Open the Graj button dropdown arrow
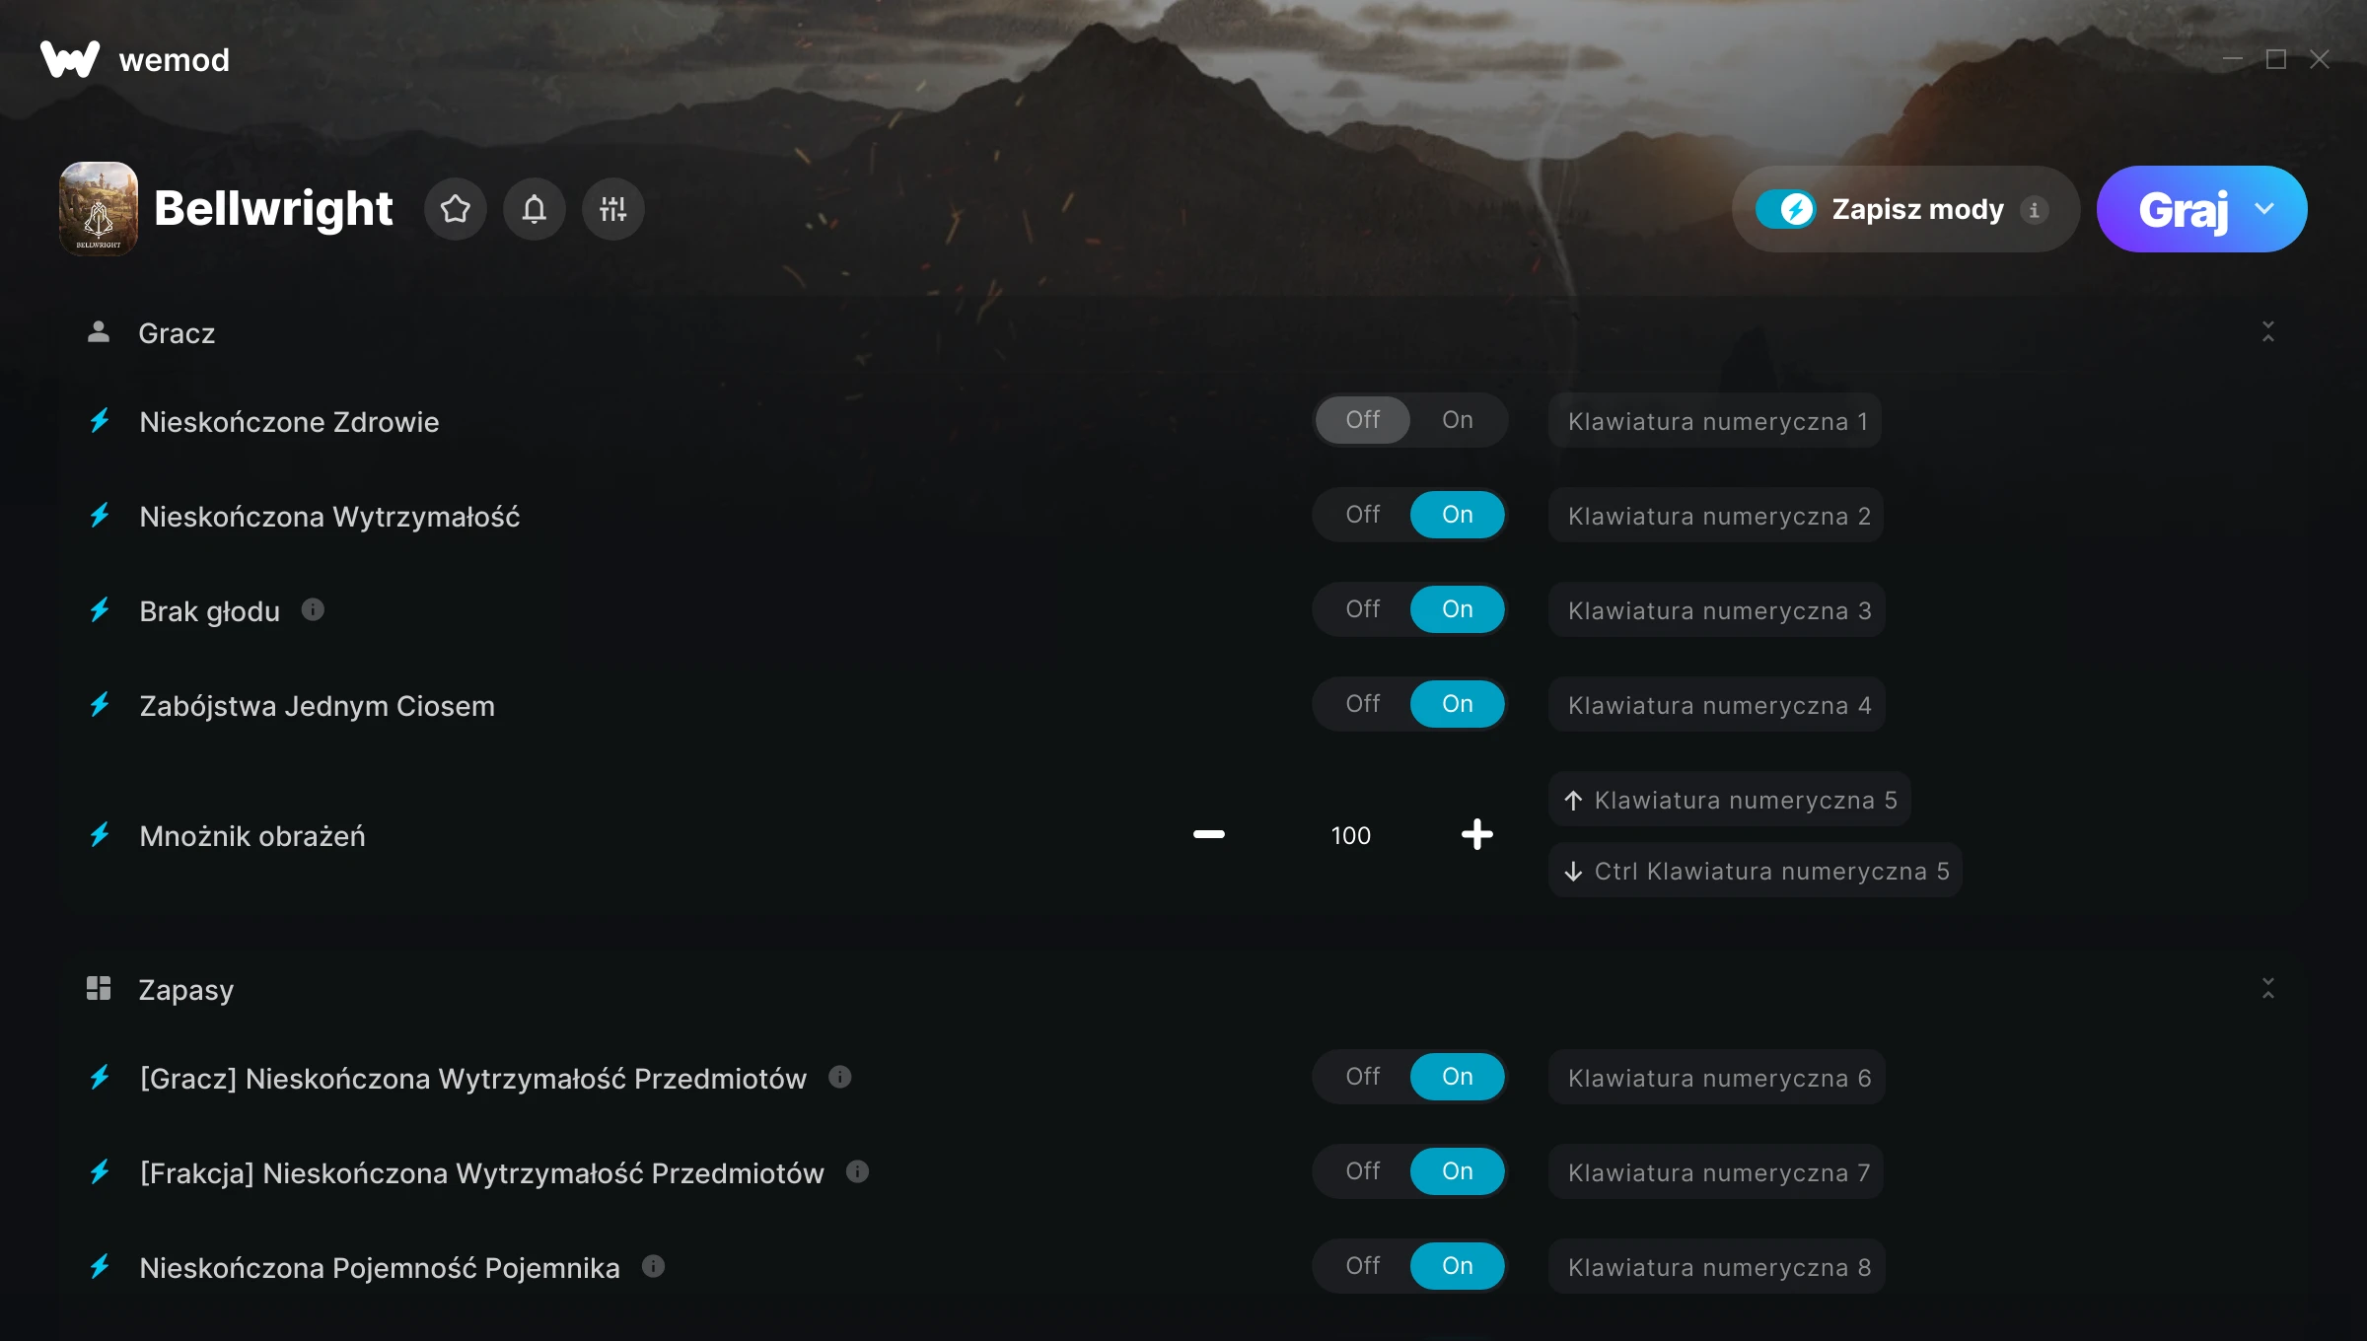Viewport: 2367px width, 1341px height. [x=2263, y=209]
